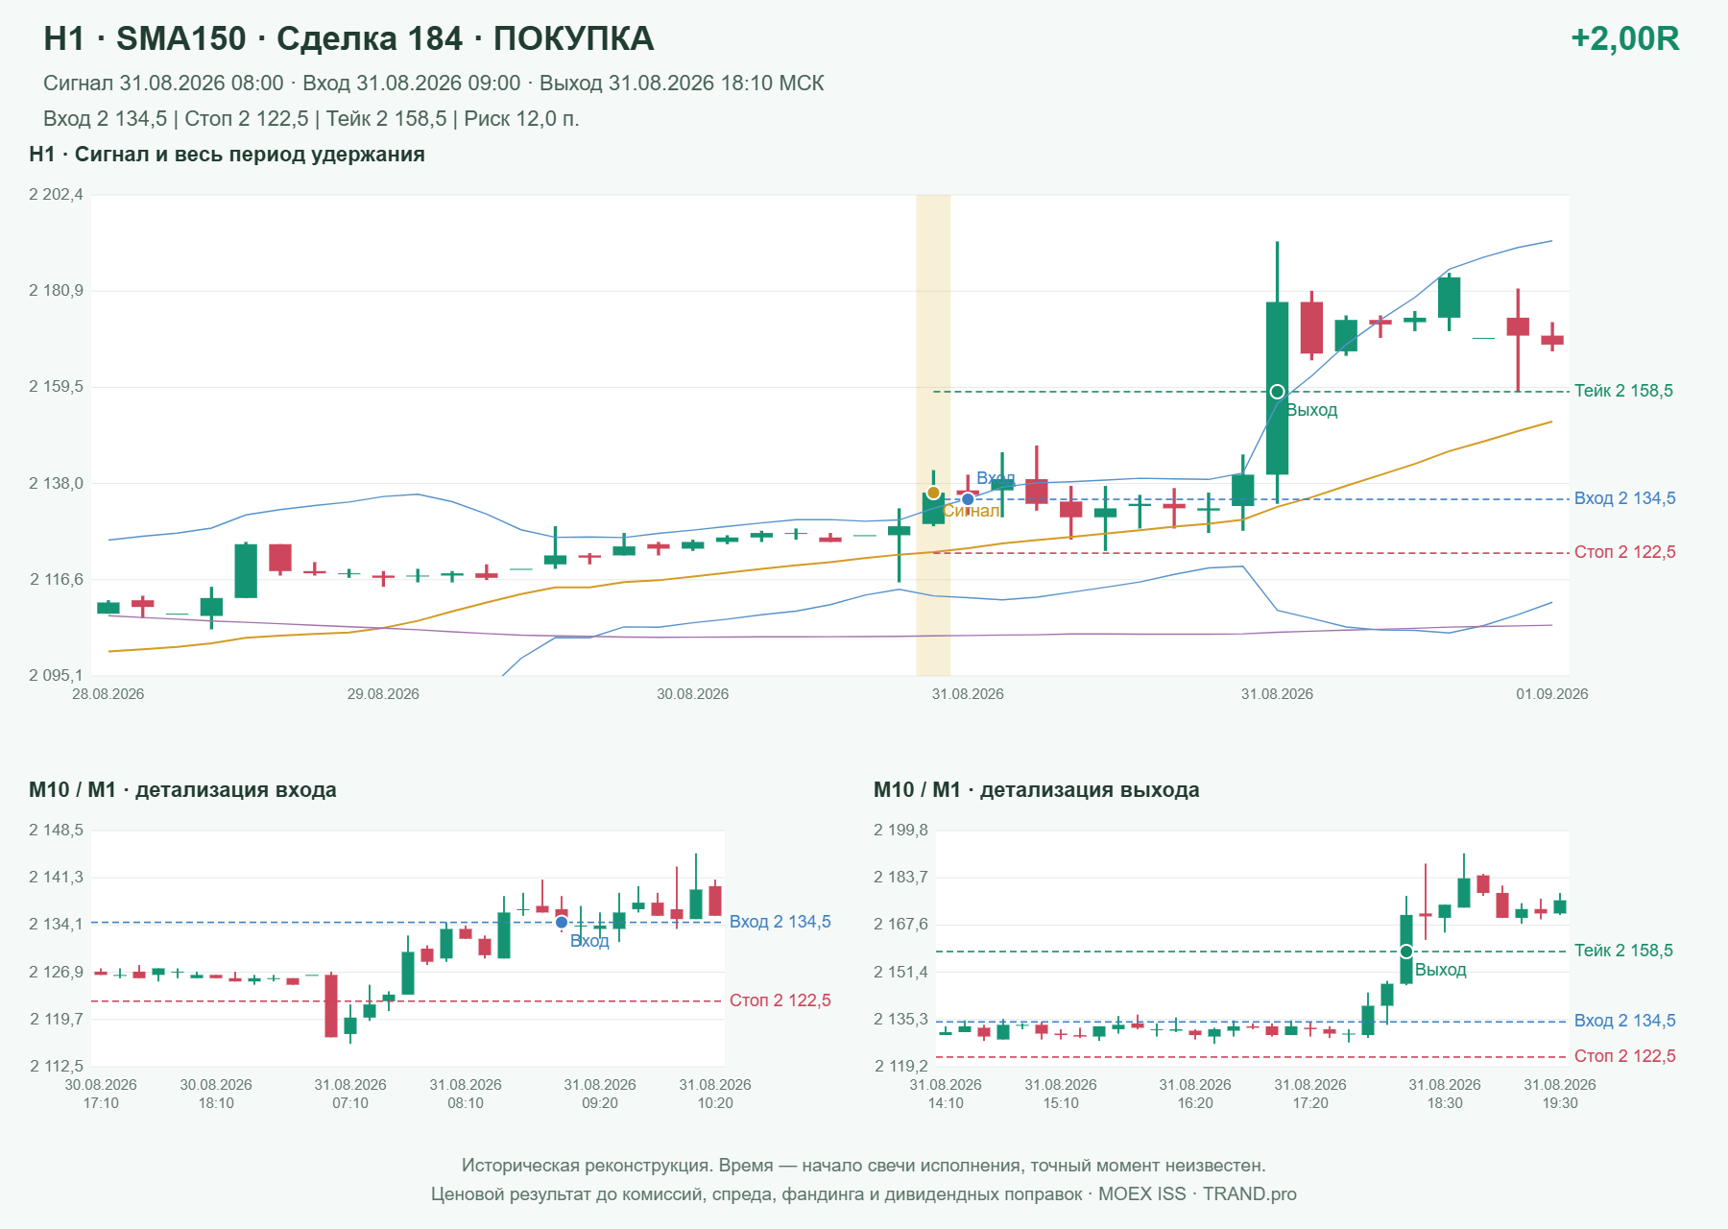Click Вход 2 134,5 label on H1 chart
1728x1229 pixels.
(1624, 498)
